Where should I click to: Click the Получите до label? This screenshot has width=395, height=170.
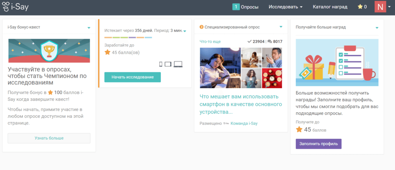coord(307,122)
